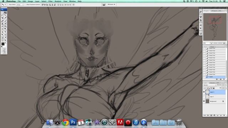Click Navigator zoom out button
Screen dimensions: 228x128
(x=211, y=43)
